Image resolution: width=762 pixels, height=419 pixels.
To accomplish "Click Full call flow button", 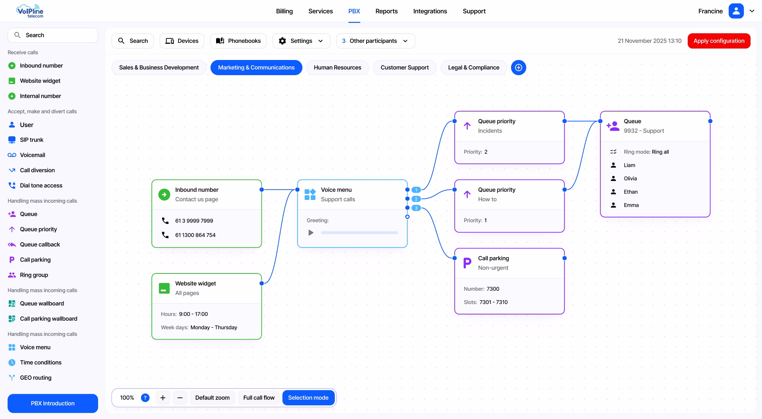I will (x=259, y=398).
